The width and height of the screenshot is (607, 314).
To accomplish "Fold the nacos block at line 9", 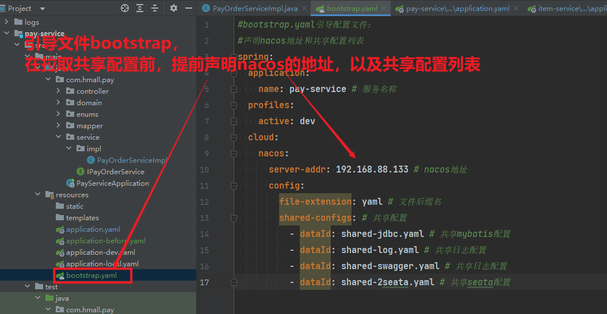I will coord(234,154).
